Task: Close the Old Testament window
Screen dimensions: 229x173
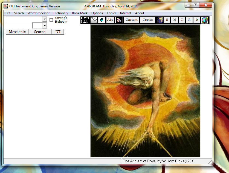Action: click(x=206, y=5)
